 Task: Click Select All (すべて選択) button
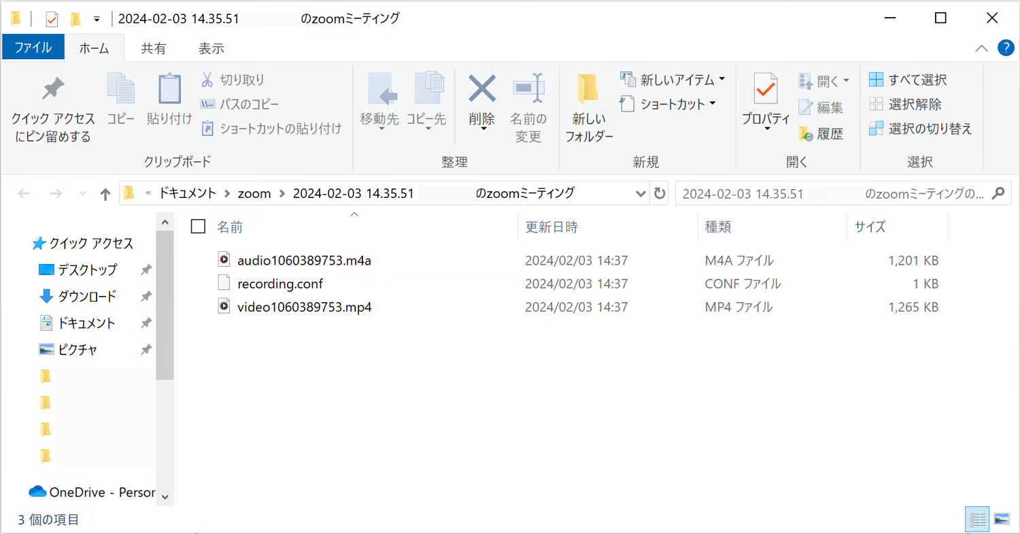[908, 80]
